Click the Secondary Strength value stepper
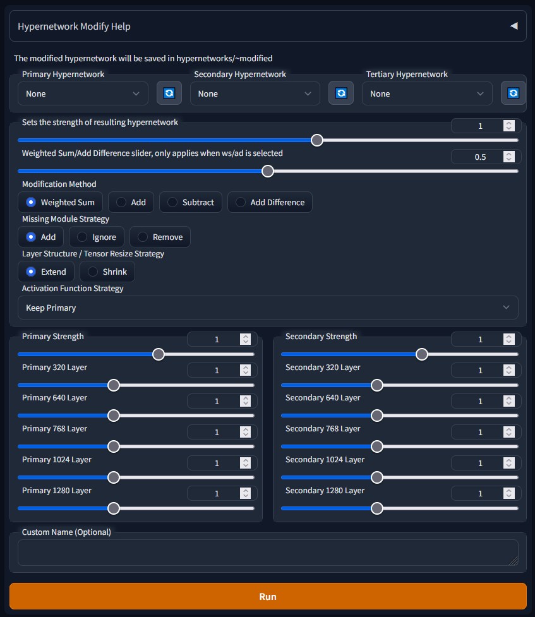 (508, 339)
